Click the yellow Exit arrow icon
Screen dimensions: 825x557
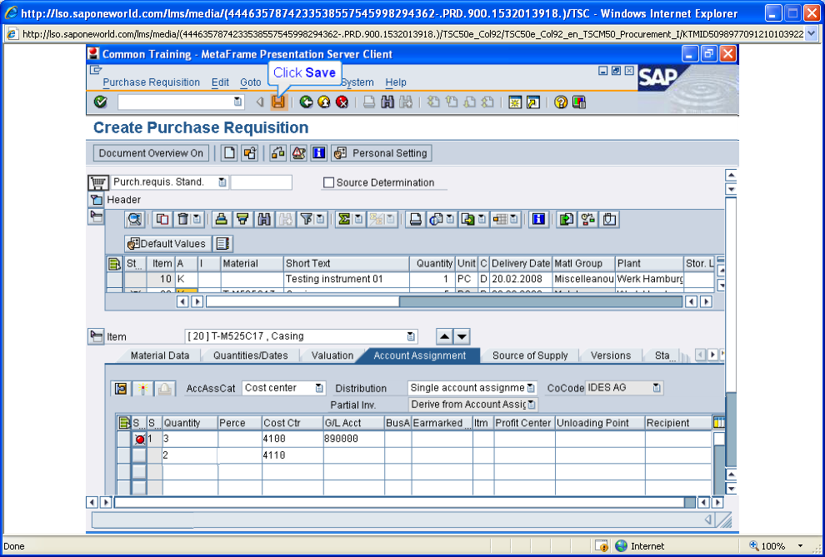pos(323,102)
